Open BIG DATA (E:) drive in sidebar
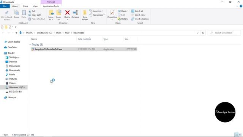The image size is (243, 137). (14, 92)
